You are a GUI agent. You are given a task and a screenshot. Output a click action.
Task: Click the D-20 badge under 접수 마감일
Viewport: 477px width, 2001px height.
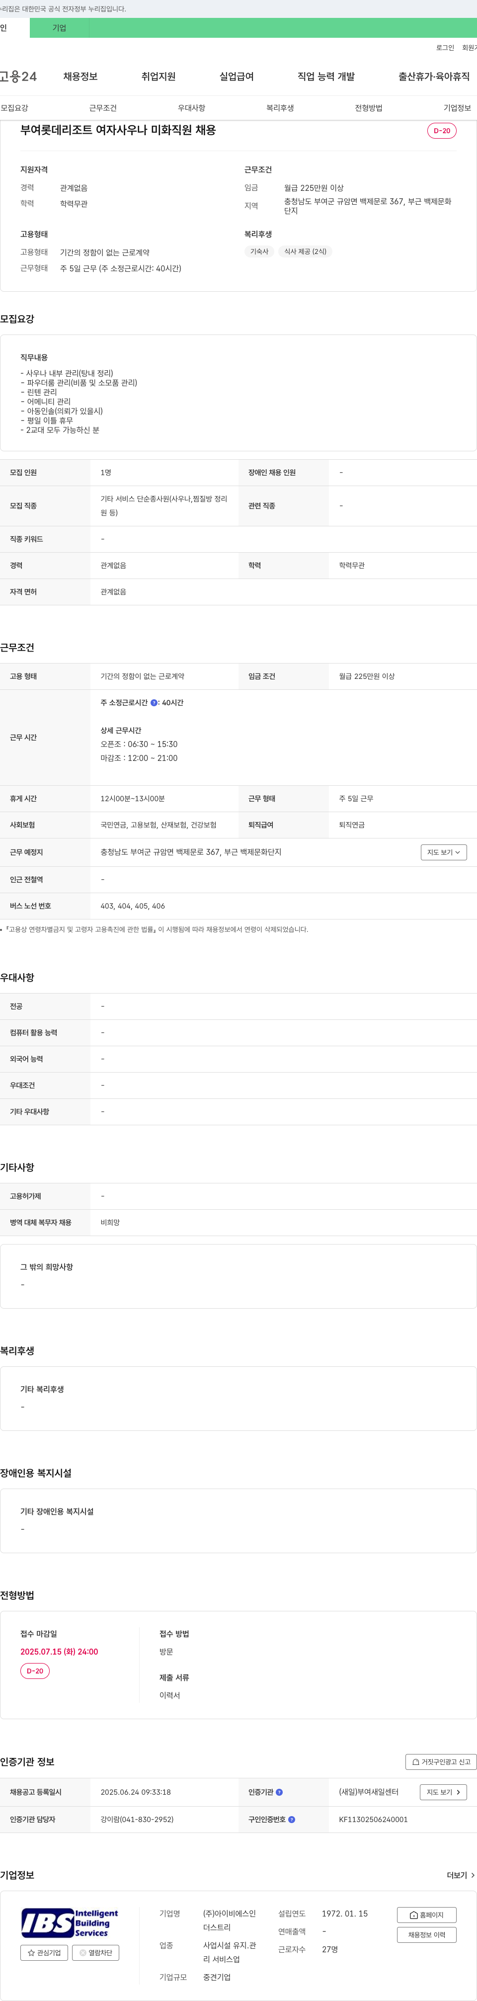point(35,1671)
